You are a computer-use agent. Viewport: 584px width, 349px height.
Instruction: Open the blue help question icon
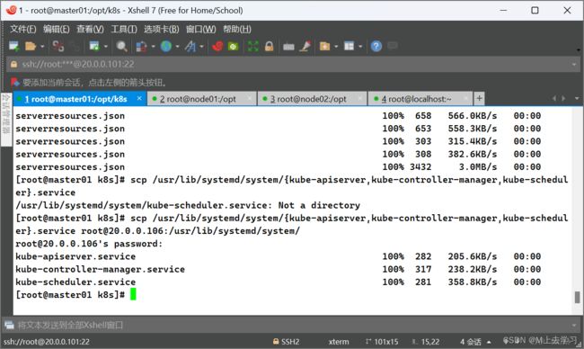(376, 46)
